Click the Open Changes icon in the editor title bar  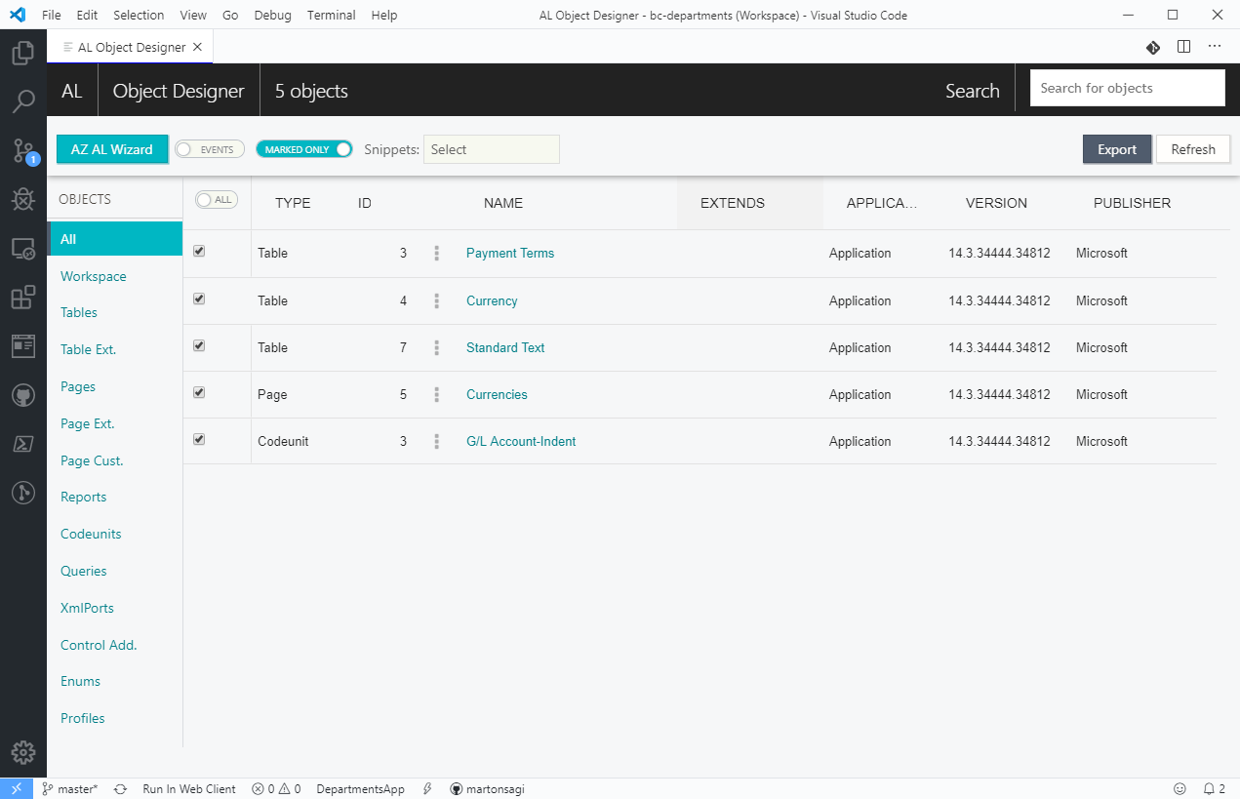point(1152,47)
